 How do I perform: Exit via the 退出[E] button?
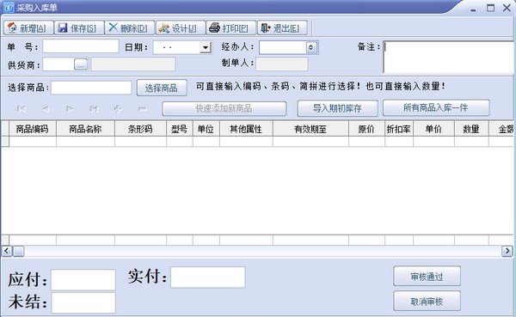point(282,28)
